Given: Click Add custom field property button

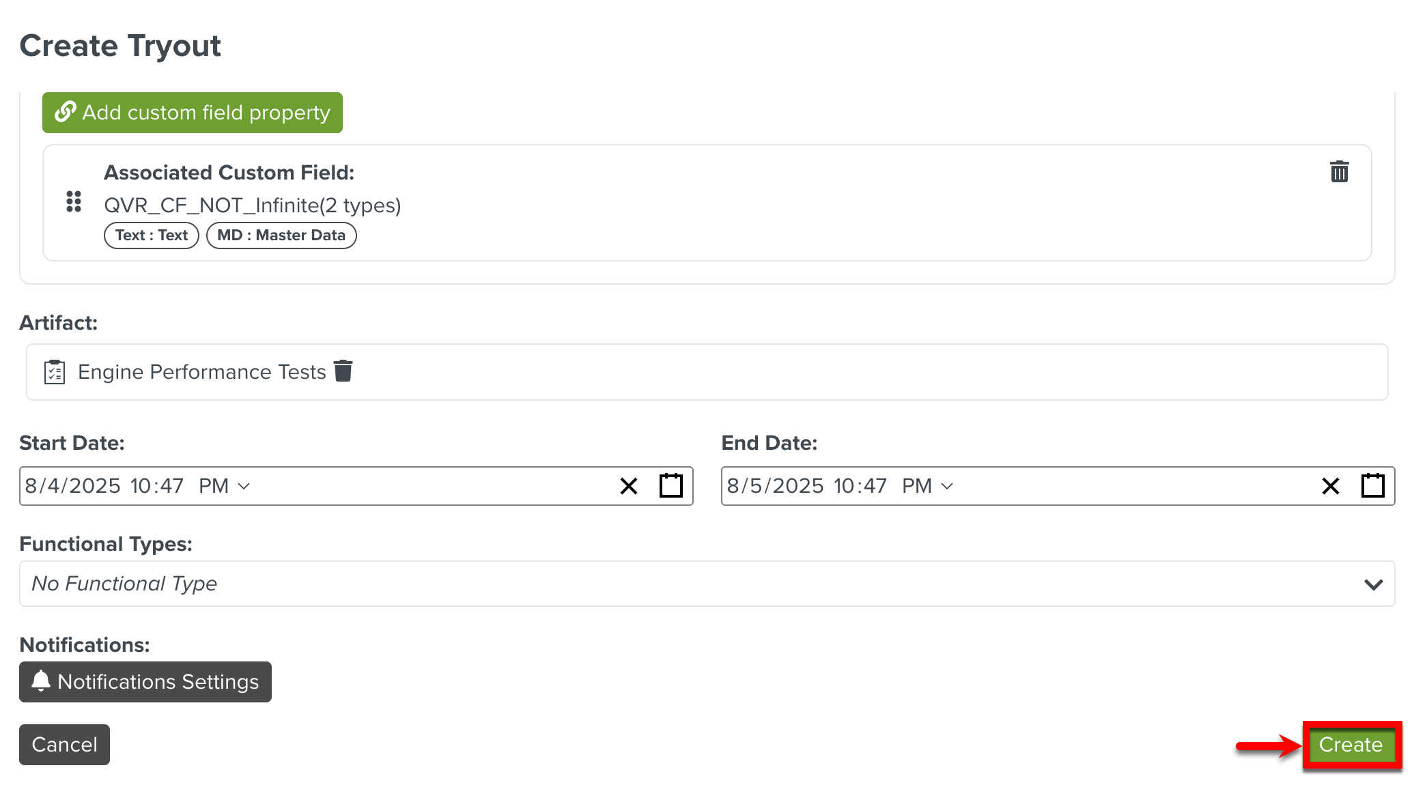Looking at the screenshot, I should coord(193,113).
